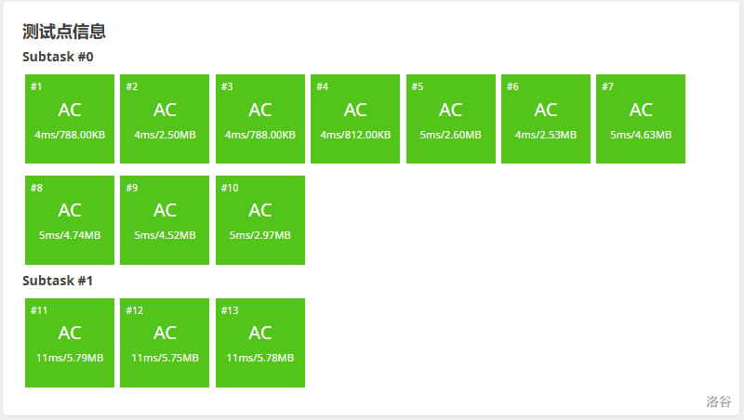Open test case #7 showing 5ms/4.63MB
The image size is (744, 420).
click(x=641, y=119)
